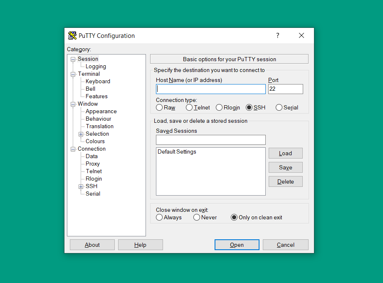Expand the SSH tree node
383x283 pixels.
pyautogui.click(x=81, y=187)
